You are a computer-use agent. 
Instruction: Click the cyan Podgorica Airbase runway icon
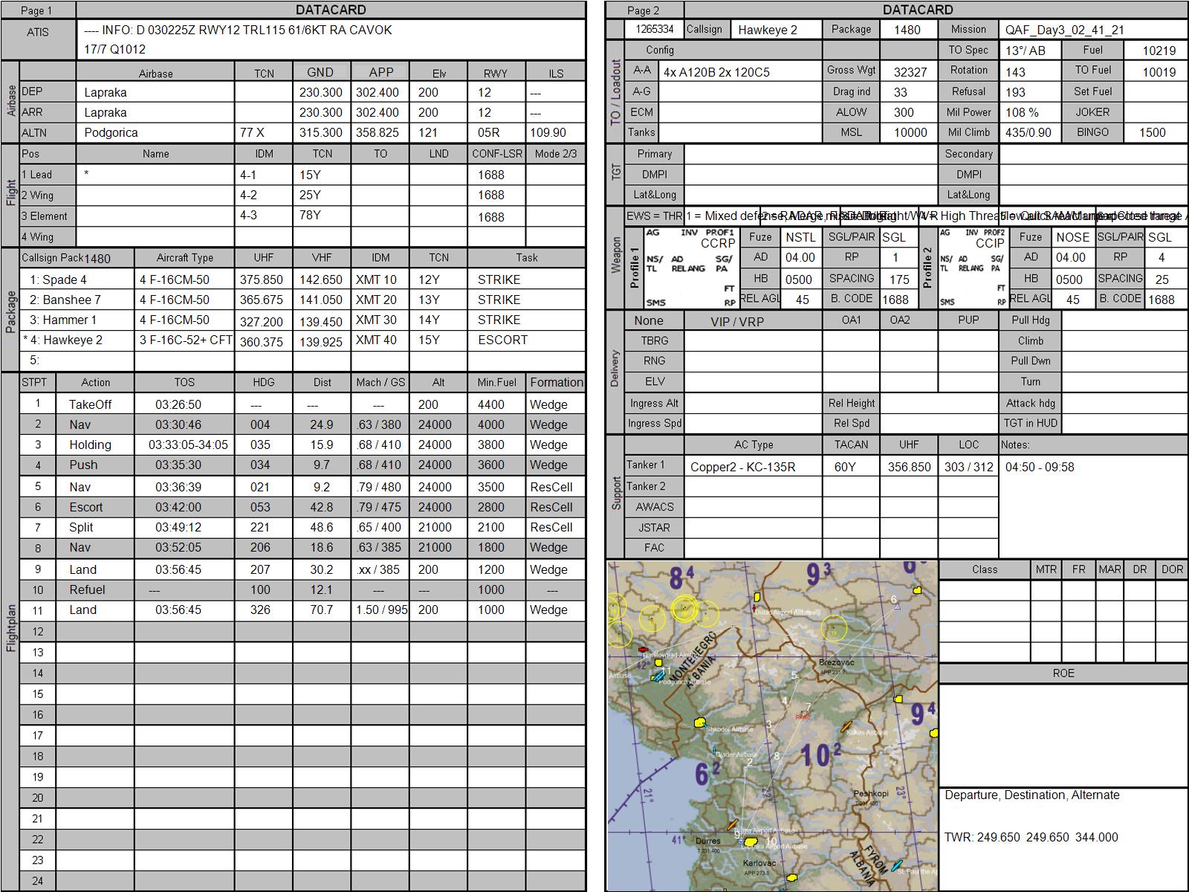(x=658, y=676)
